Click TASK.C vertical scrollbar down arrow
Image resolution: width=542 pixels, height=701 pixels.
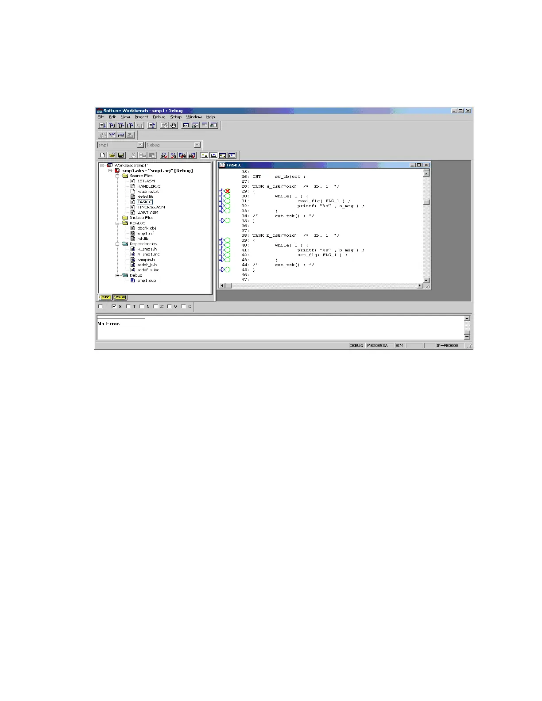point(426,280)
